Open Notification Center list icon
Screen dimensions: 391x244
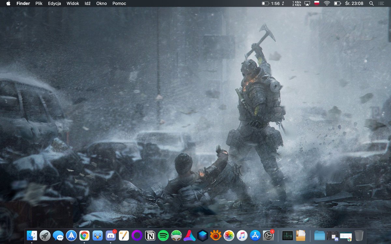[381, 3]
